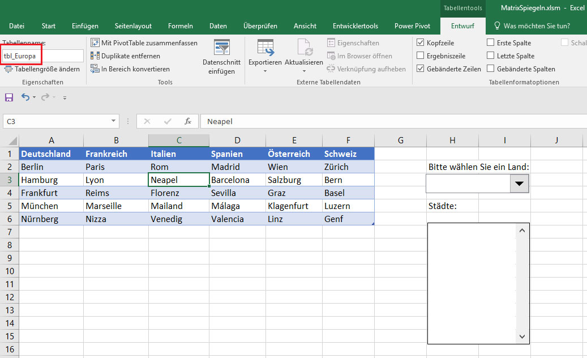Enable the Letzte Spalte checkbox
The height and width of the screenshot is (358, 587).
[x=490, y=56]
